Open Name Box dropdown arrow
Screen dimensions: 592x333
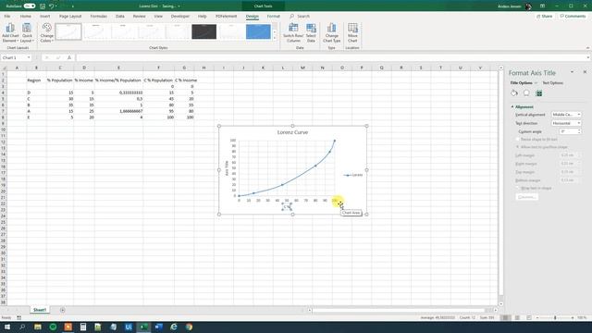tap(29, 57)
